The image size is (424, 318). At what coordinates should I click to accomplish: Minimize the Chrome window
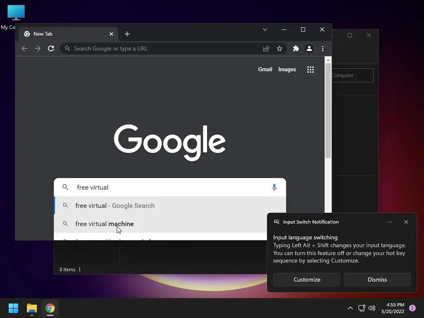pos(284,29)
